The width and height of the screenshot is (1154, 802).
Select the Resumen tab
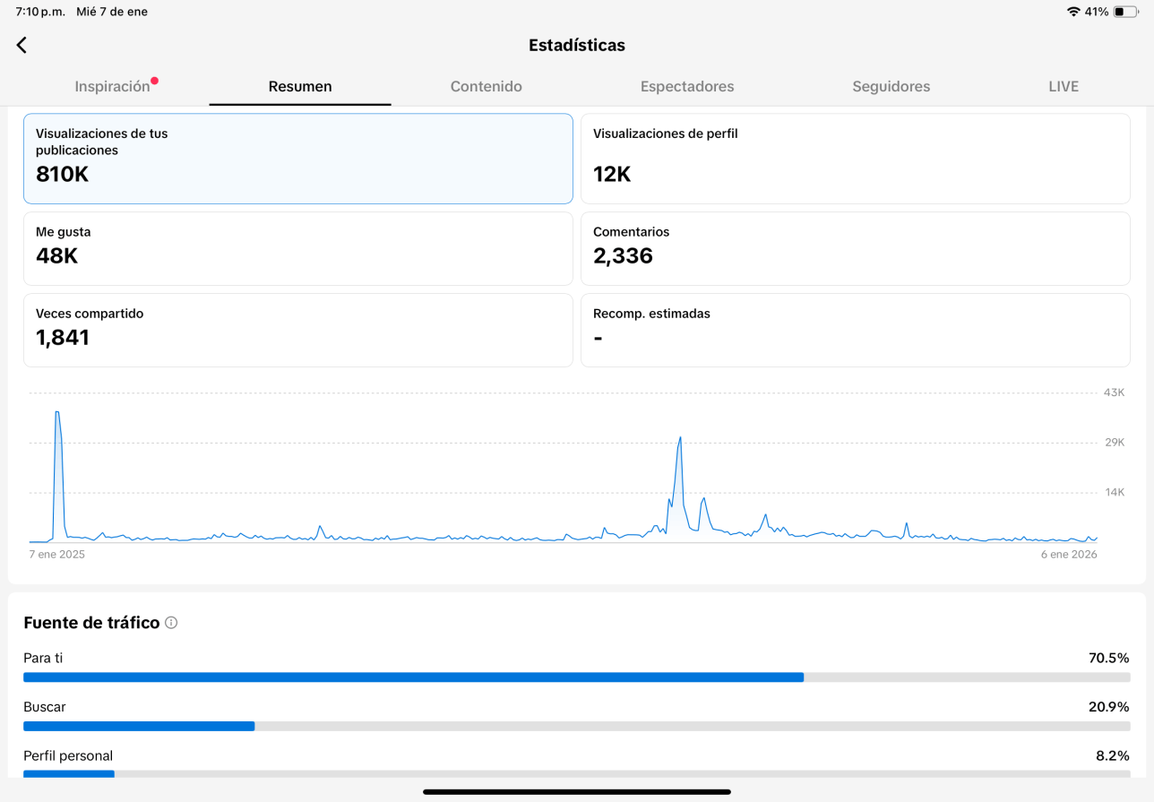pos(300,87)
